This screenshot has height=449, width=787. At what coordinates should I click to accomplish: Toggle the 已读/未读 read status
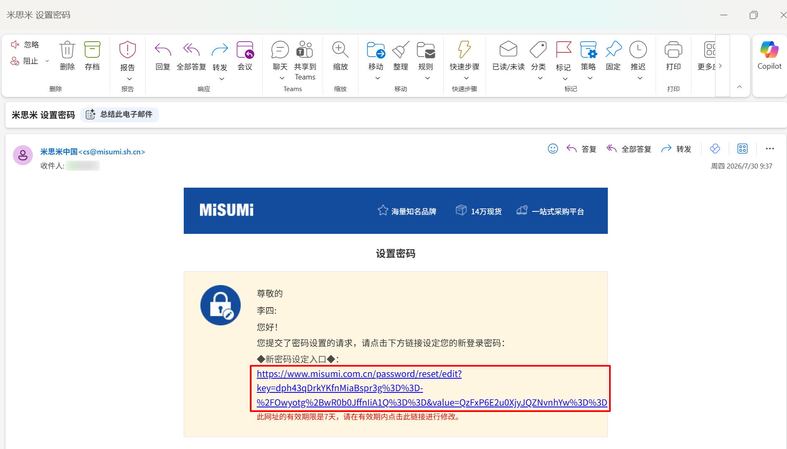508,50
